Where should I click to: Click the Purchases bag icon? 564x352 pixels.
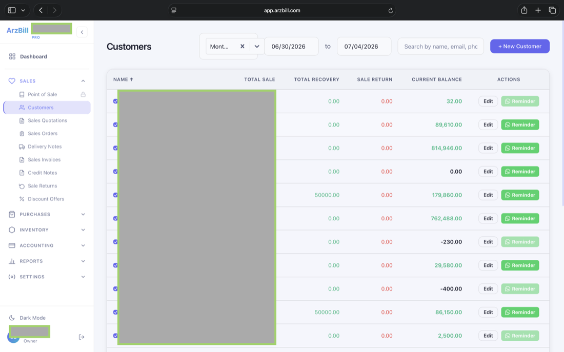(12, 214)
